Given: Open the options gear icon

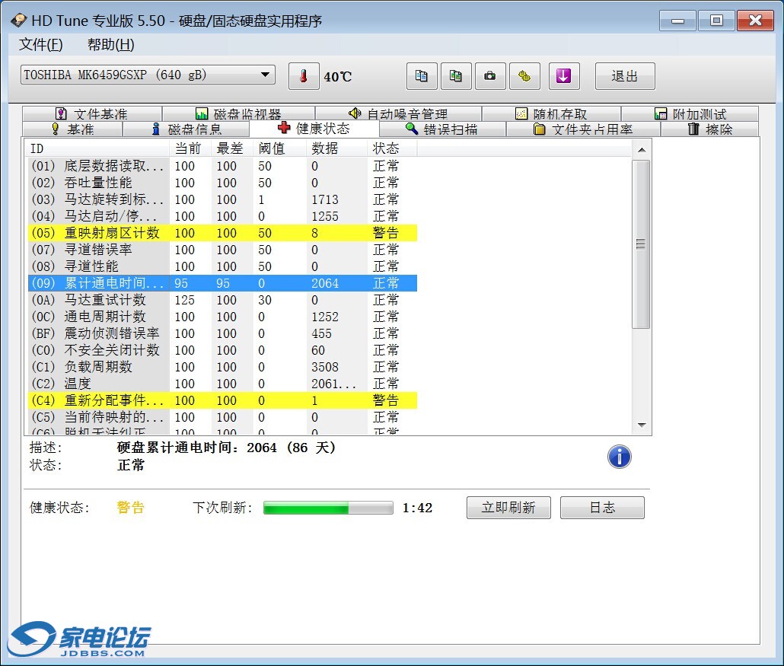Looking at the screenshot, I should click(524, 76).
